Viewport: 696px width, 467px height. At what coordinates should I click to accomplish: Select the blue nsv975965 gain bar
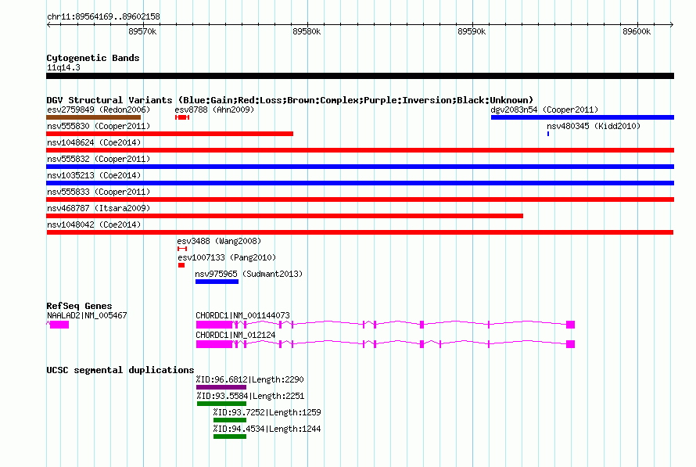[x=217, y=282]
